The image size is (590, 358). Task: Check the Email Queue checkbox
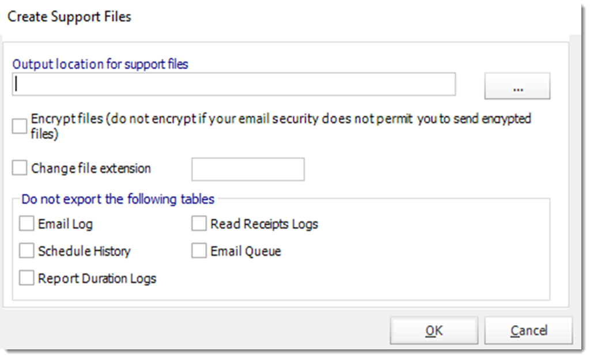(199, 251)
